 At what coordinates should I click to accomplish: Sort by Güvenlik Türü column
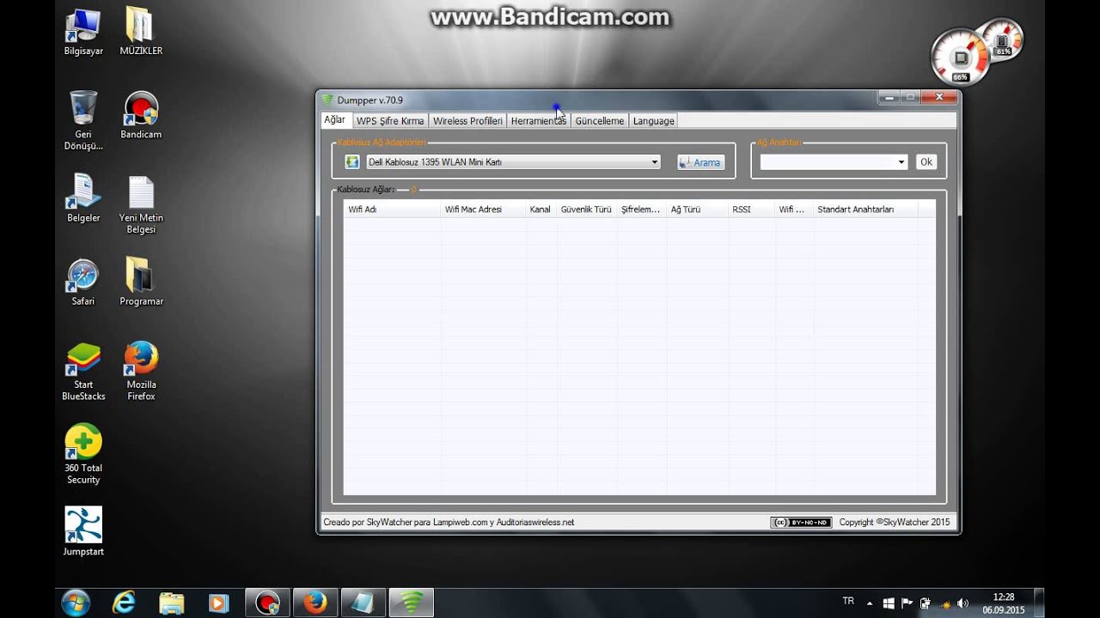click(586, 209)
